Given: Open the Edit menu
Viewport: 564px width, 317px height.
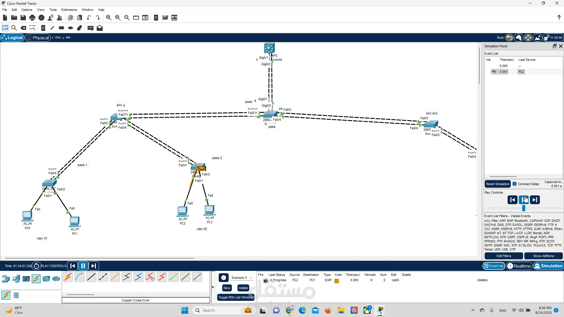Looking at the screenshot, I should click(14, 10).
